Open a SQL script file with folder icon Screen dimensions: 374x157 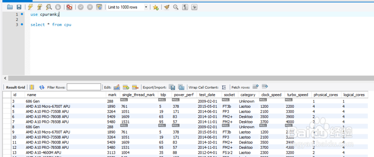point(10,7)
